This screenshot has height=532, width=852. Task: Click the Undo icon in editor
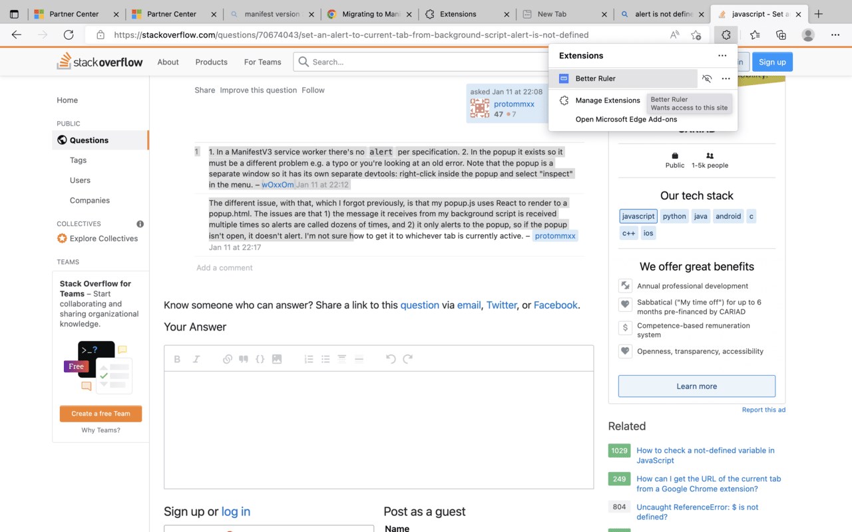click(x=391, y=359)
